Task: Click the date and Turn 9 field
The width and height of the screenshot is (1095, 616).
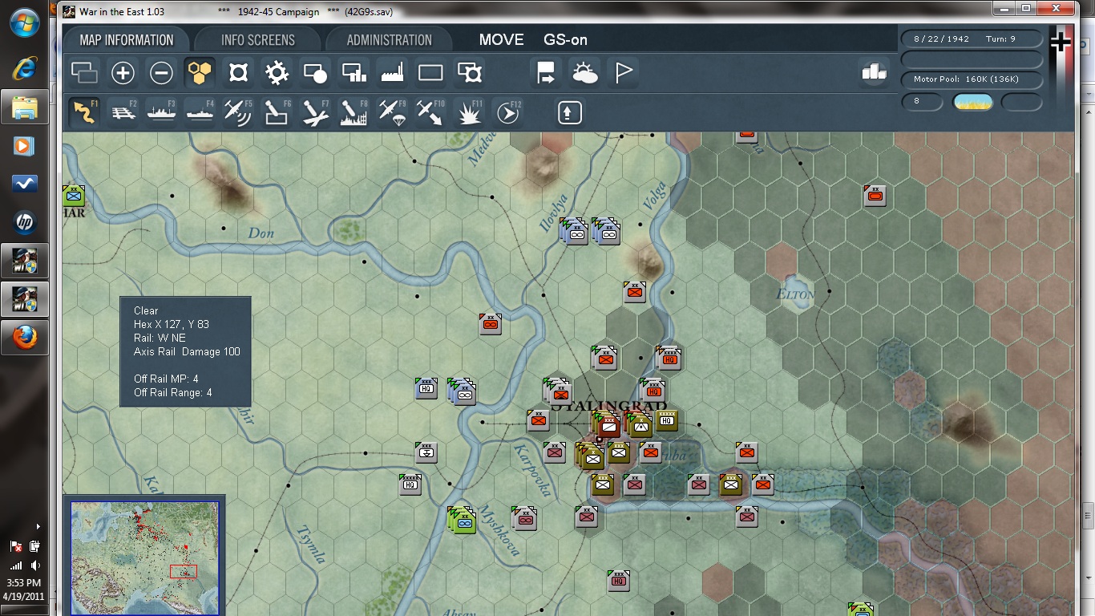Action: click(x=972, y=38)
